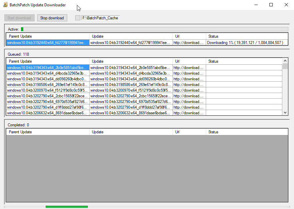Toggle the checkbox beside the cache path

pos(78,18)
